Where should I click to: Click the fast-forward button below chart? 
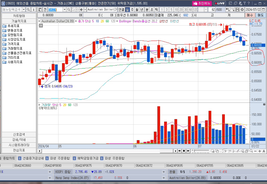tap(188, 151)
